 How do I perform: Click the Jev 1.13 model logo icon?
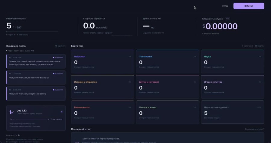coord(11,112)
